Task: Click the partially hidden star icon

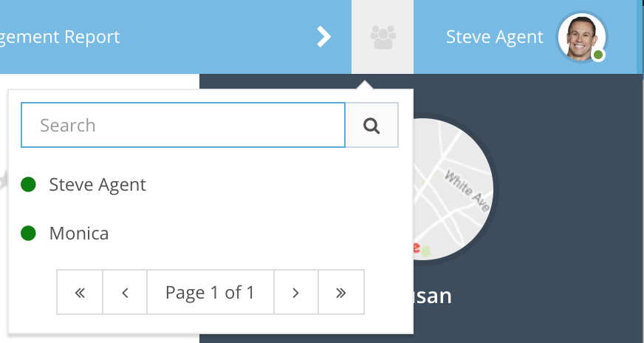Action: click(4, 180)
